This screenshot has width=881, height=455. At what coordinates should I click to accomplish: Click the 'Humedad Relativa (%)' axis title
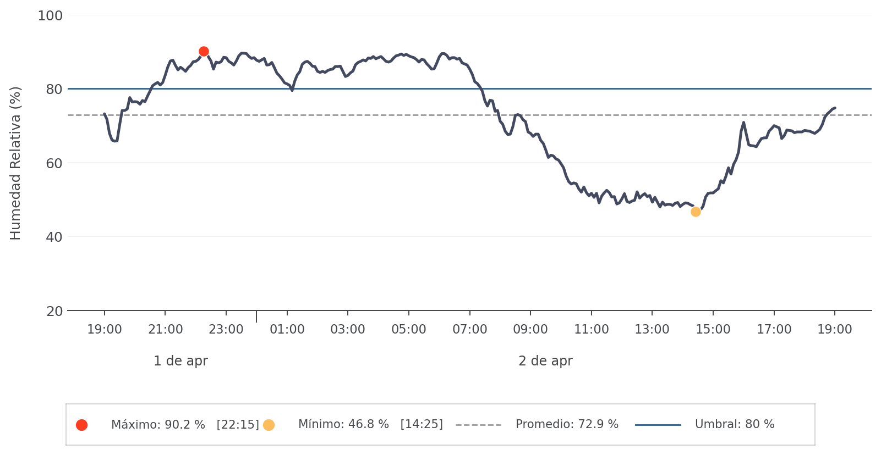point(15,163)
